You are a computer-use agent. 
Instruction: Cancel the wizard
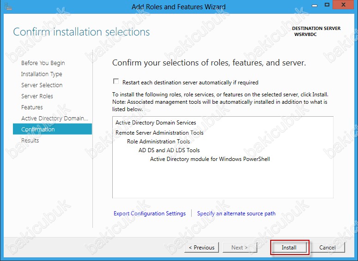pyautogui.click(x=328, y=248)
